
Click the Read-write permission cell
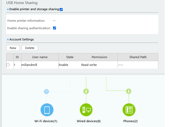89,65
